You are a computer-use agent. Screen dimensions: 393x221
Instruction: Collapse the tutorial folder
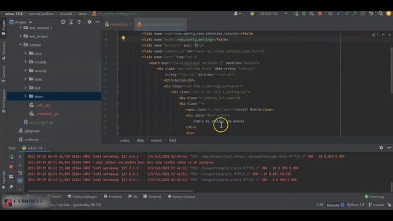tap(20, 45)
